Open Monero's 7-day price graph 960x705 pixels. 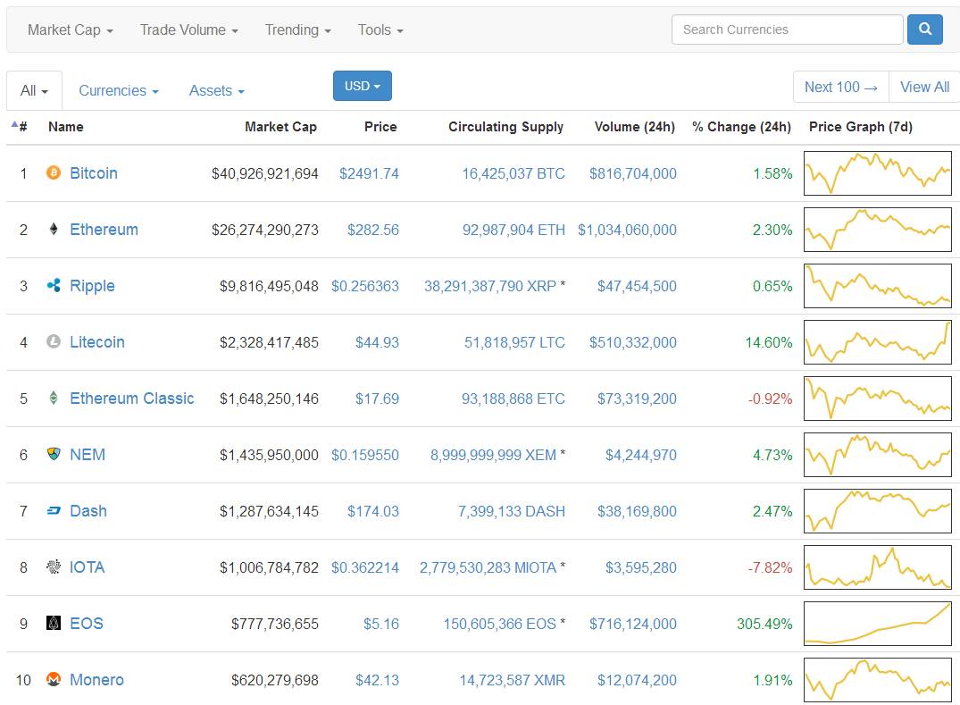[878, 680]
